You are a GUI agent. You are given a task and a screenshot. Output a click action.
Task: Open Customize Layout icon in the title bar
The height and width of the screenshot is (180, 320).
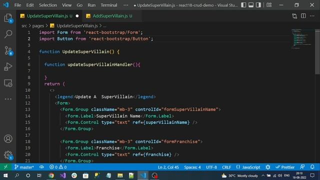tap(269, 5)
